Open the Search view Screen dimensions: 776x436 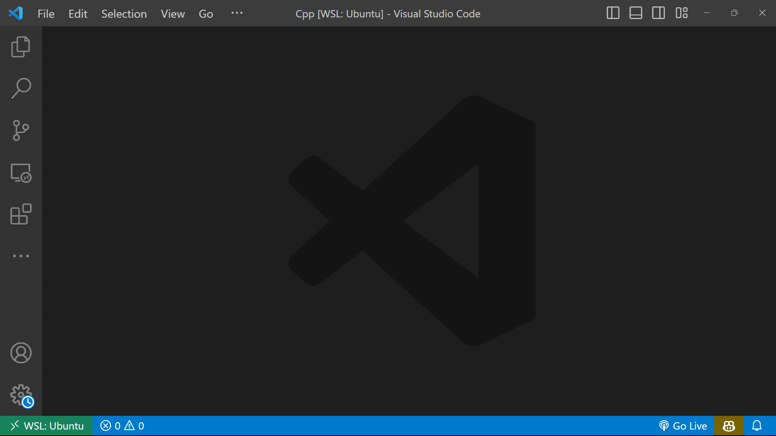click(21, 88)
